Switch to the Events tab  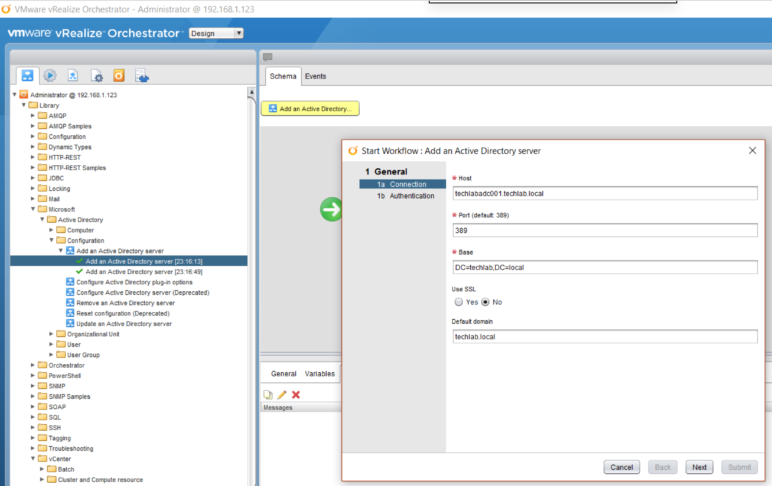tap(315, 76)
